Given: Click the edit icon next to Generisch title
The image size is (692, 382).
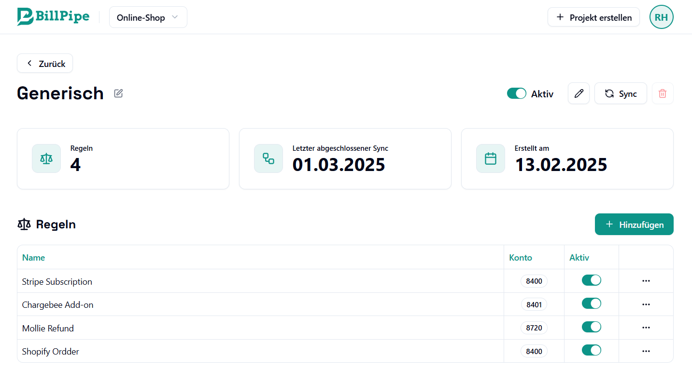Looking at the screenshot, I should pos(118,93).
